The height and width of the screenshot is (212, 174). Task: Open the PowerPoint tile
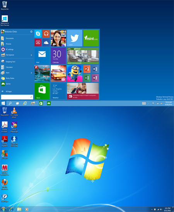[87, 69]
